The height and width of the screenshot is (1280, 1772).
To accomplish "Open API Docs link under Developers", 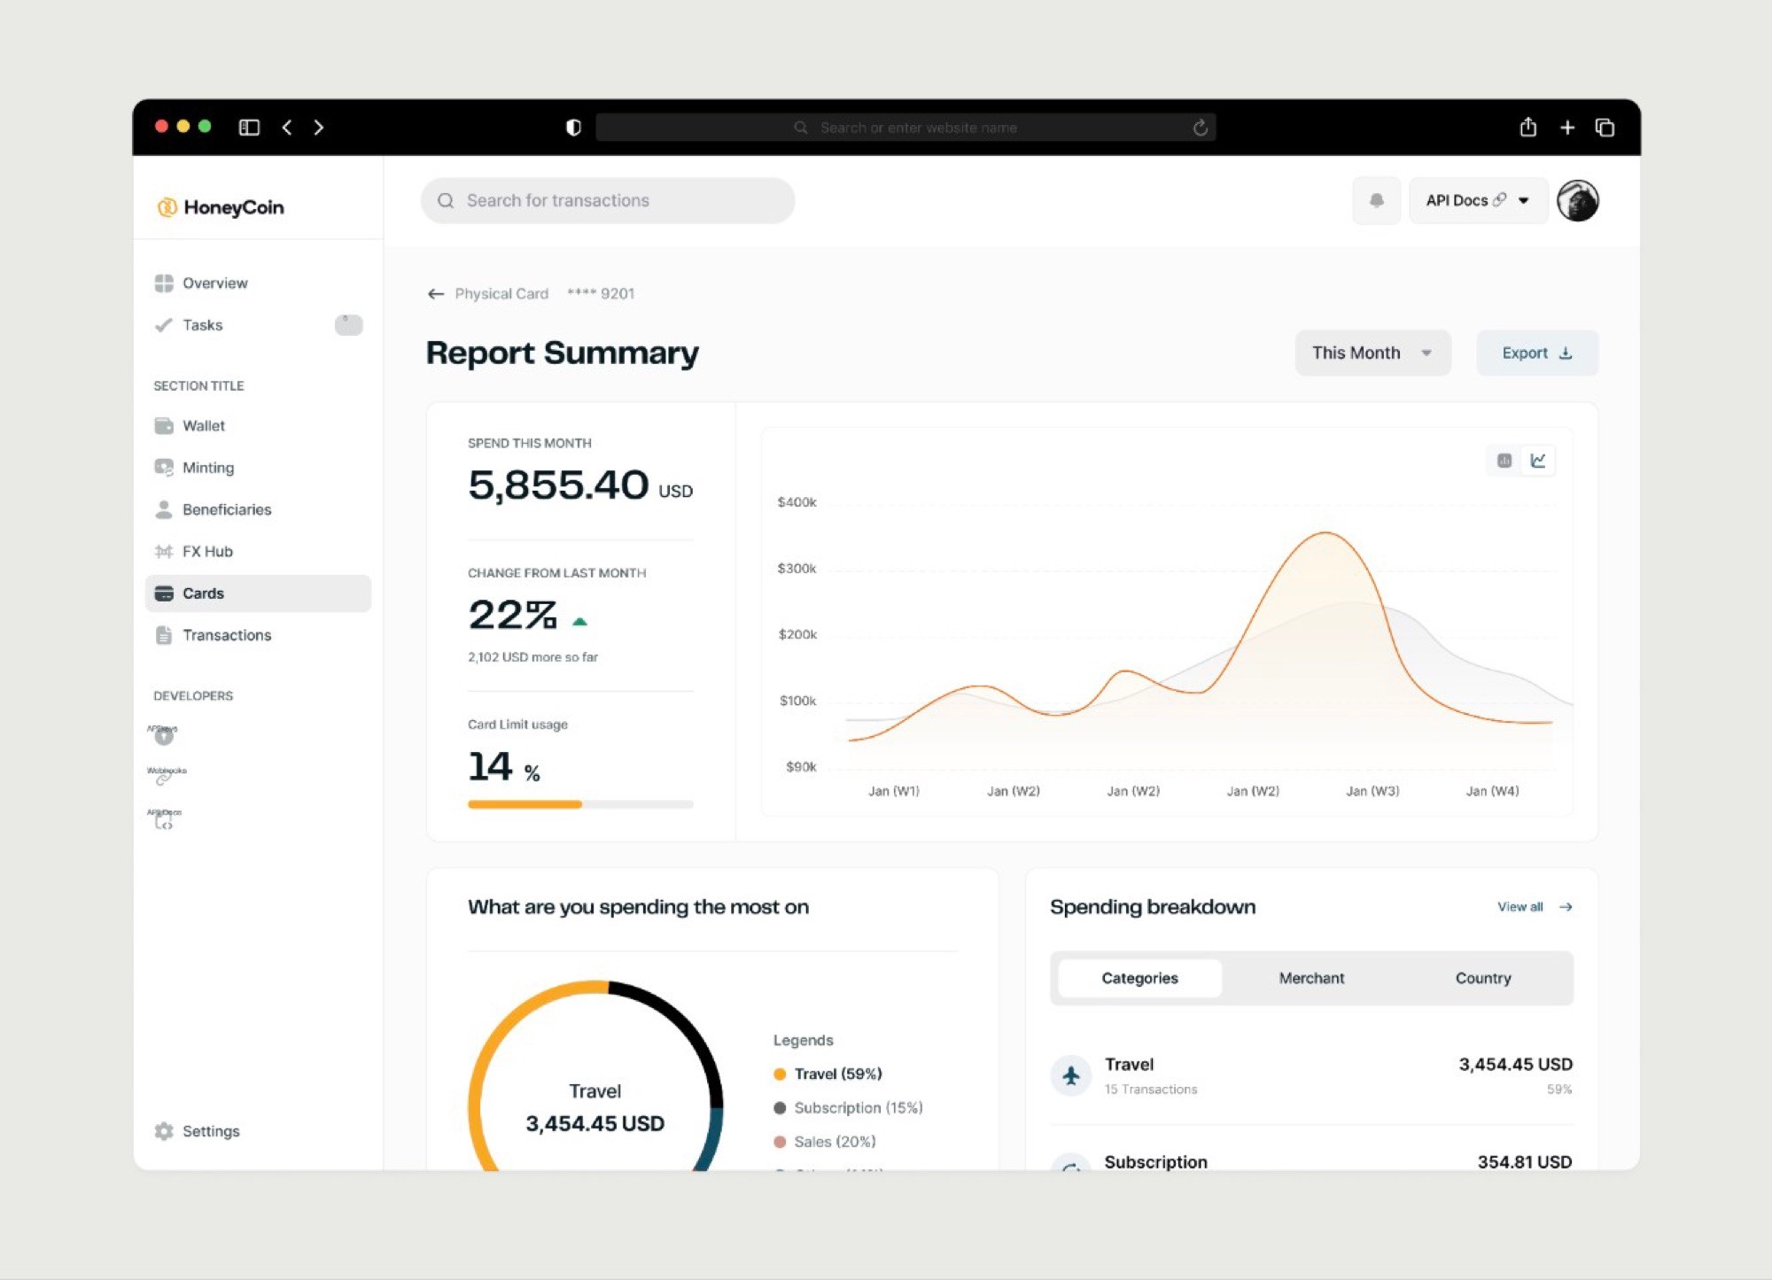I will 164,818.
